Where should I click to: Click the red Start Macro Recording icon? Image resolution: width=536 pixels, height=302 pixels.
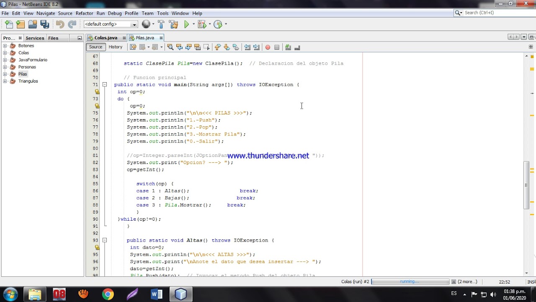pos(268,47)
